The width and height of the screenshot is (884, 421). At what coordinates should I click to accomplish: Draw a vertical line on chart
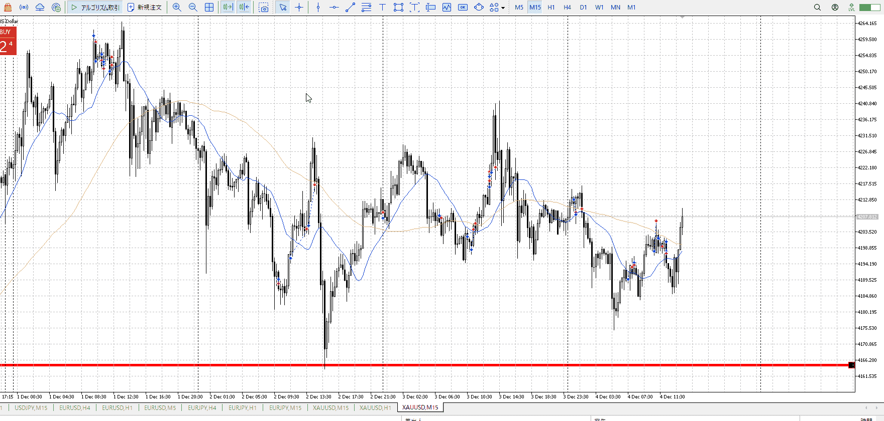pyautogui.click(x=318, y=8)
